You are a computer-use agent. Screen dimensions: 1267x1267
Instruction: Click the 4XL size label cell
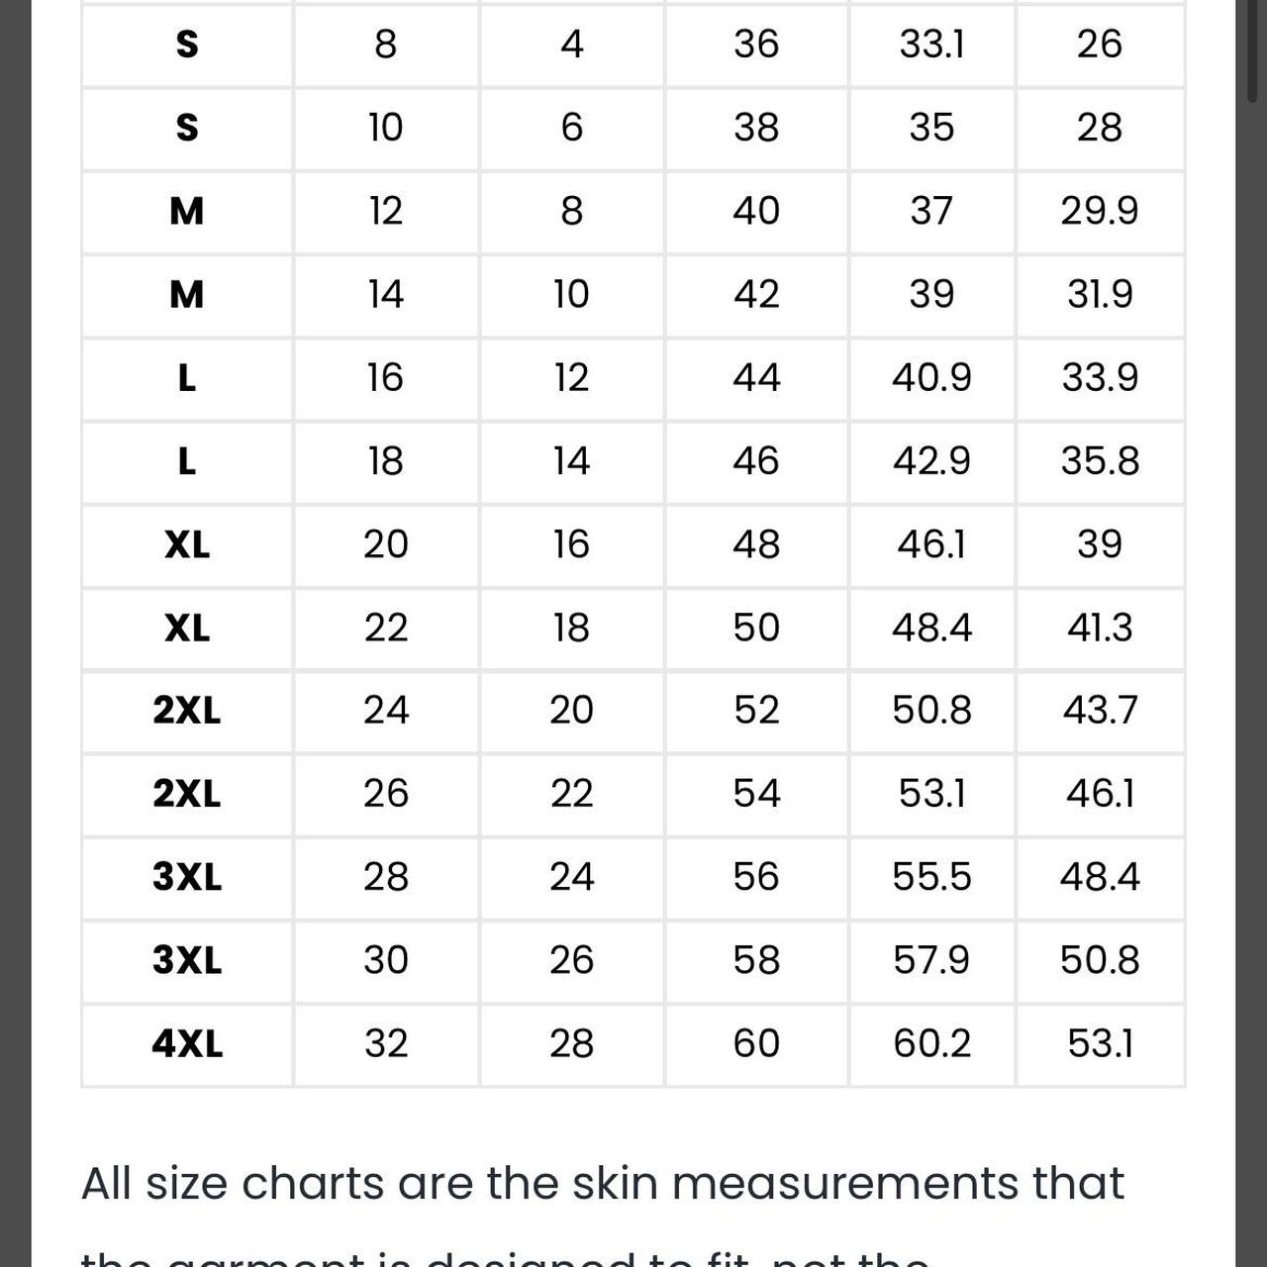(187, 1043)
